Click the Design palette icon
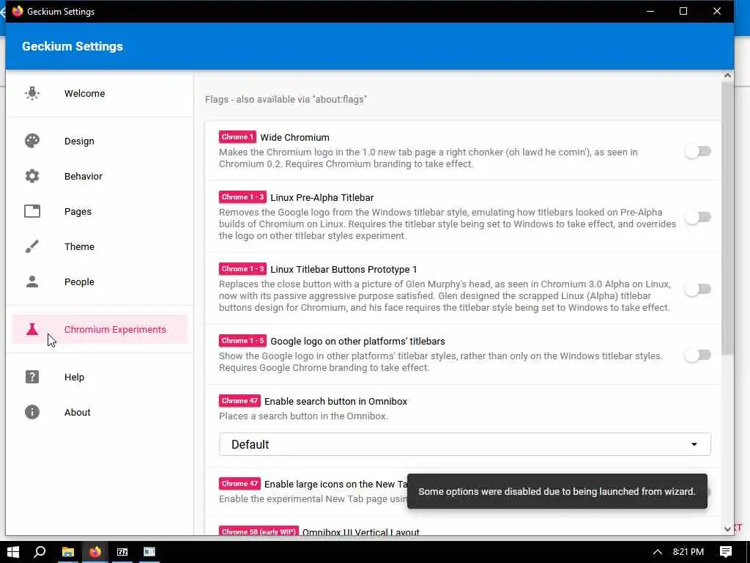Viewport: 750px width, 563px height. click(x=32, y=141)
